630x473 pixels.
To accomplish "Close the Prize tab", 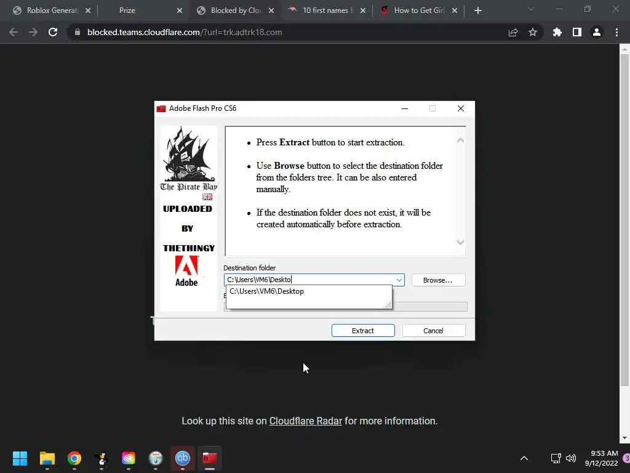I will click(180, 10).
